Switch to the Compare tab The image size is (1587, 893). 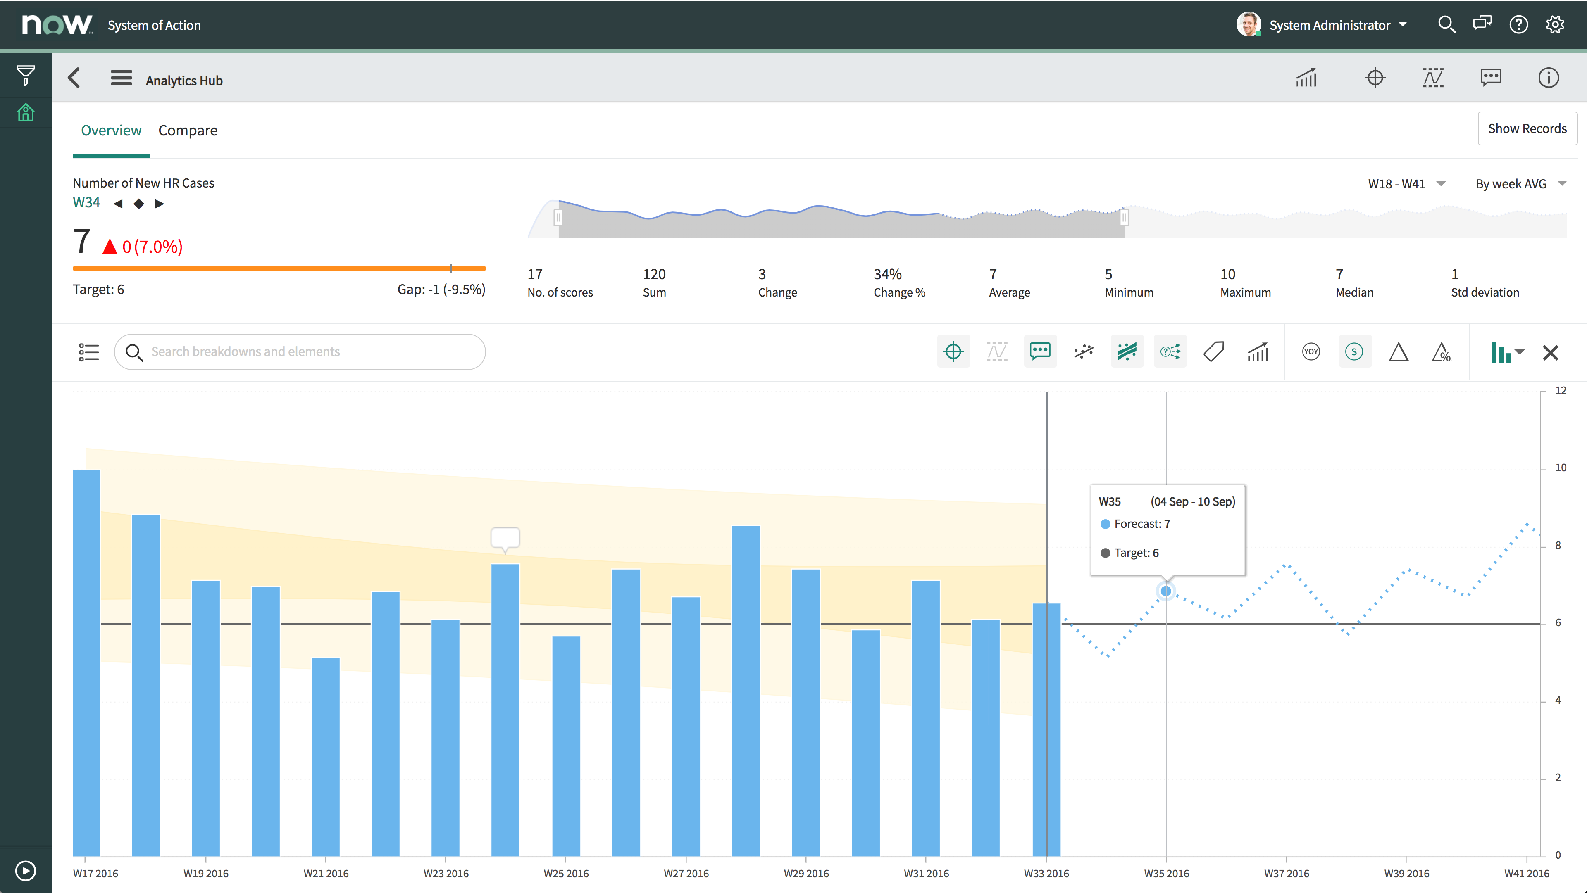point(188,130)
